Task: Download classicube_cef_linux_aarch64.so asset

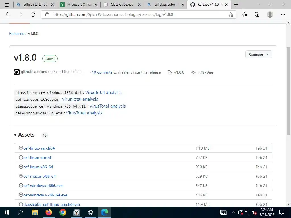Action: pos(52,204)
